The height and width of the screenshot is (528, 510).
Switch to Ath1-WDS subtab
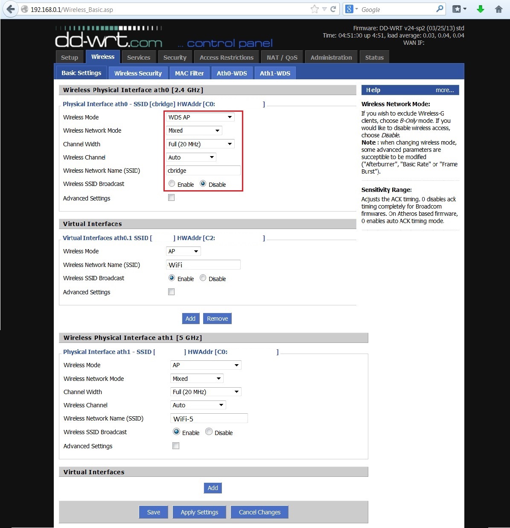(275, 73)
